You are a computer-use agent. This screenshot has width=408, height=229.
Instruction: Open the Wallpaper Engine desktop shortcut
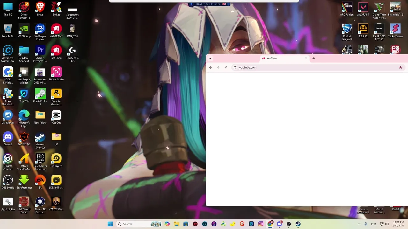point(40,32)
